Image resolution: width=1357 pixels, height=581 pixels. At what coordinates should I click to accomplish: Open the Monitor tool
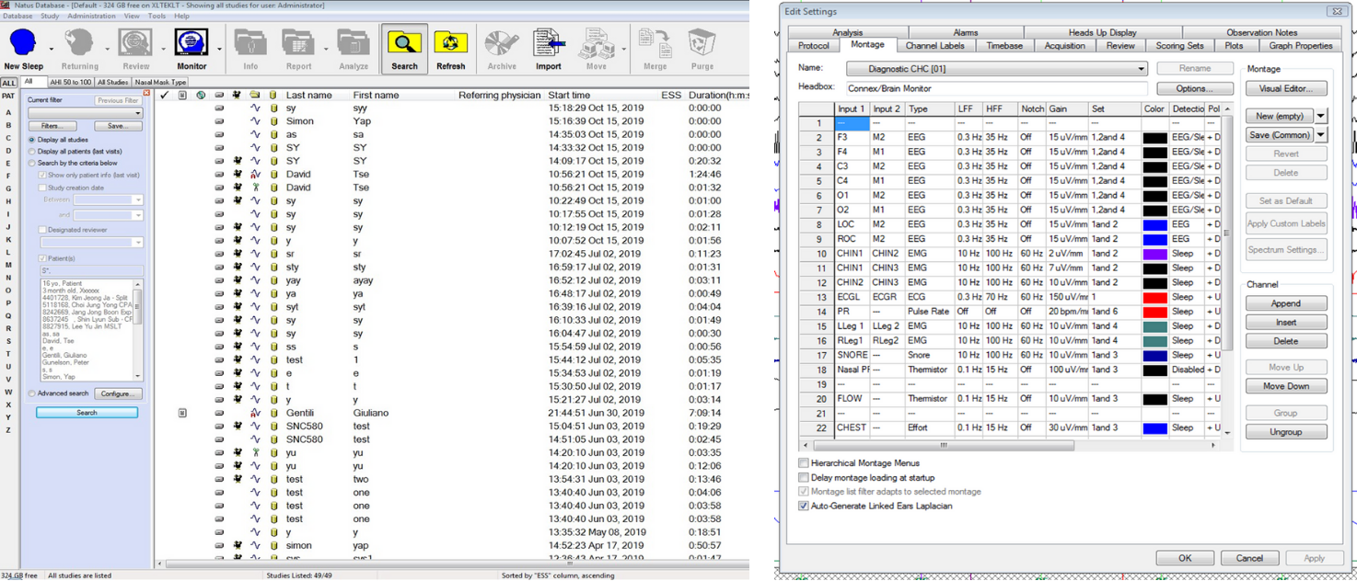coord(191,44)
